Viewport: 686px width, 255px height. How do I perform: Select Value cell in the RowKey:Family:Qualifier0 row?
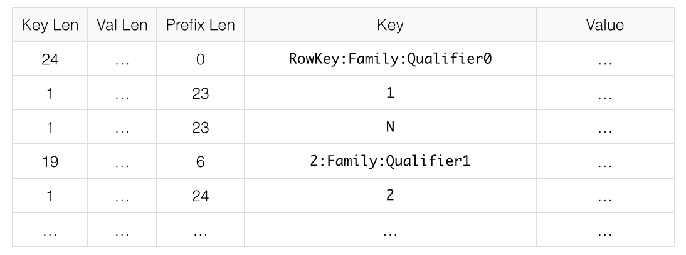(604, 60)
